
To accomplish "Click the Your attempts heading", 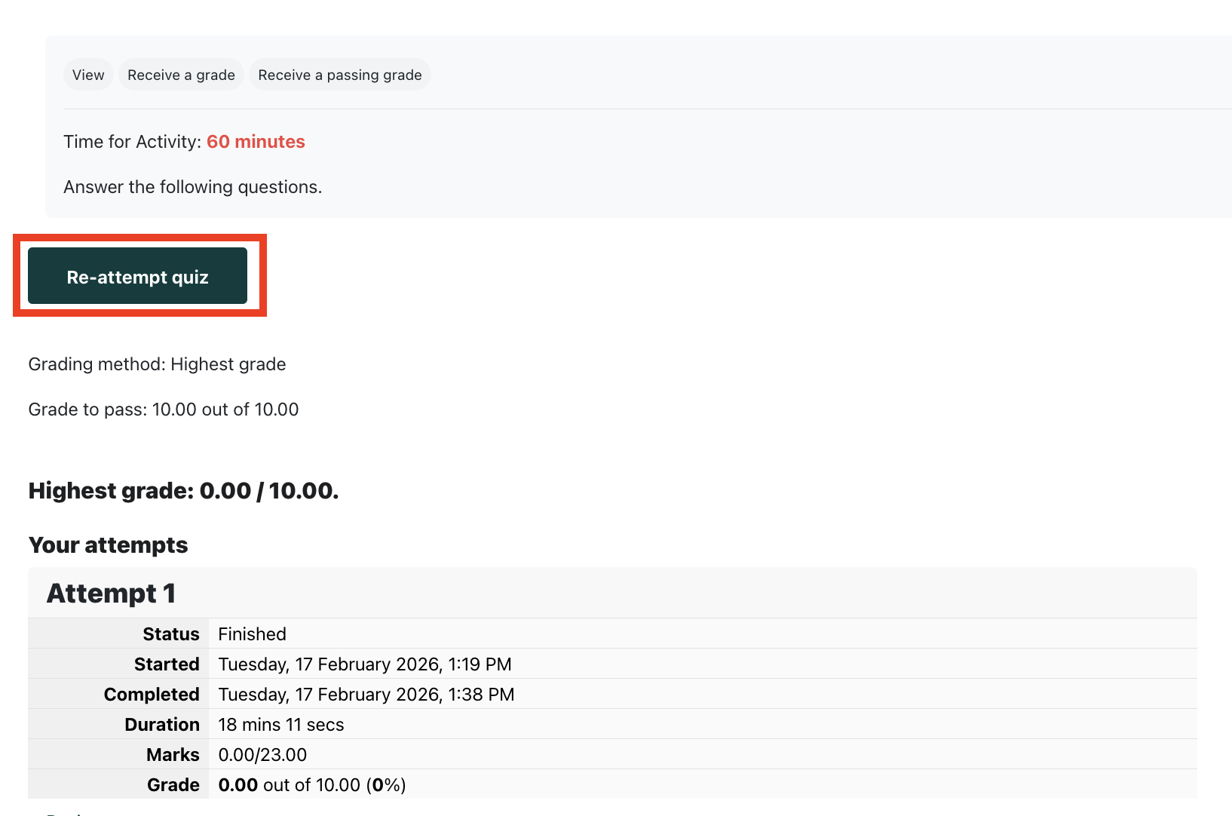I will (108, 545).
